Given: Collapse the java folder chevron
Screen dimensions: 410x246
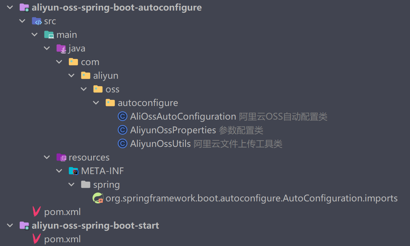Looking at the screenshot, I should click(x=47, y=48).
